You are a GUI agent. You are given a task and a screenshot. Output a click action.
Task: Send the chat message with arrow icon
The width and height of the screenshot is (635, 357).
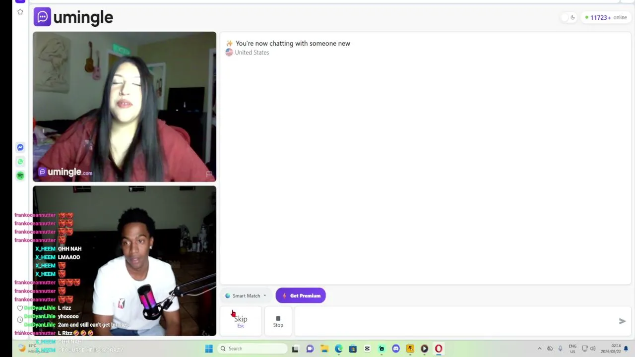[622, 321]
